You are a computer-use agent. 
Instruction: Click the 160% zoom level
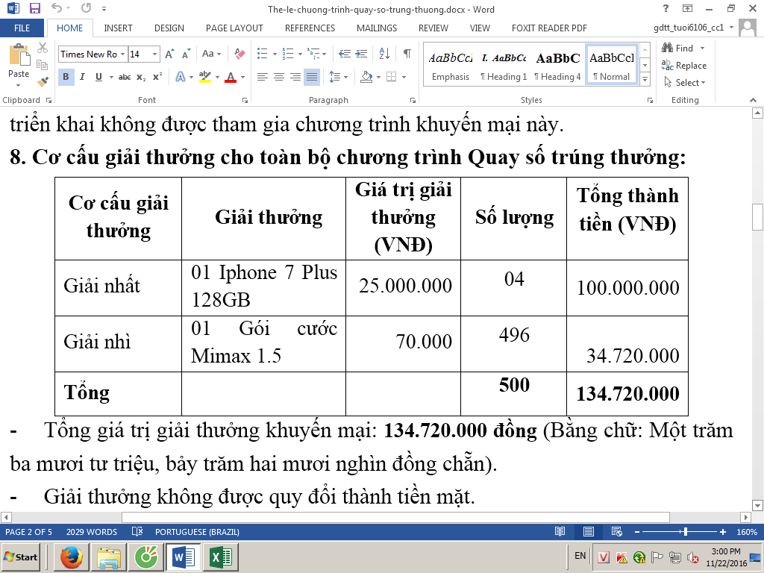[x=746, y=531]
